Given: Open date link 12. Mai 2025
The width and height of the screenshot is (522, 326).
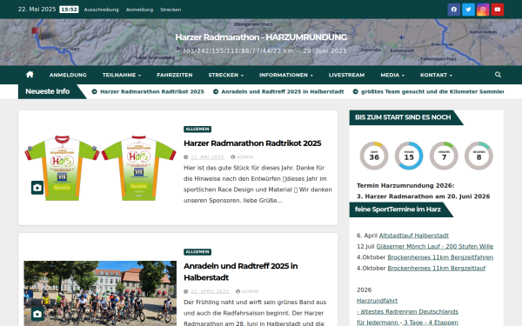Looking at the screenshot, I should click(x=208, y=157).
